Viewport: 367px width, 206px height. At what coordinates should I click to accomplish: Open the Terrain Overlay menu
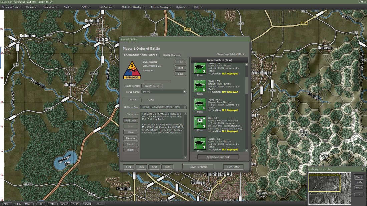pyautogui.click(x=161, y=7)
